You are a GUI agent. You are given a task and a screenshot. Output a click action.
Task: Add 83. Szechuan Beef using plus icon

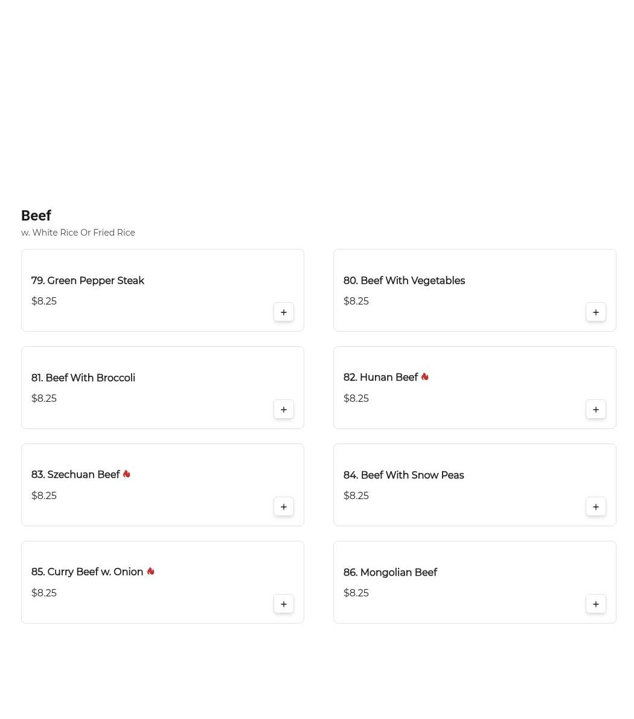coord(284,507)
